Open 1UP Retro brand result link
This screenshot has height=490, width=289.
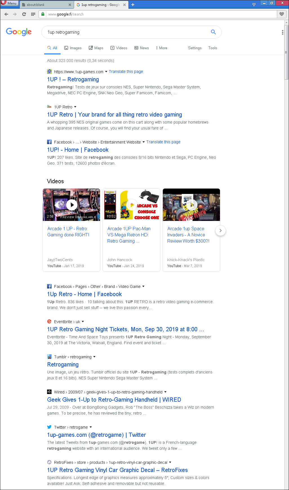coord(114,115)
